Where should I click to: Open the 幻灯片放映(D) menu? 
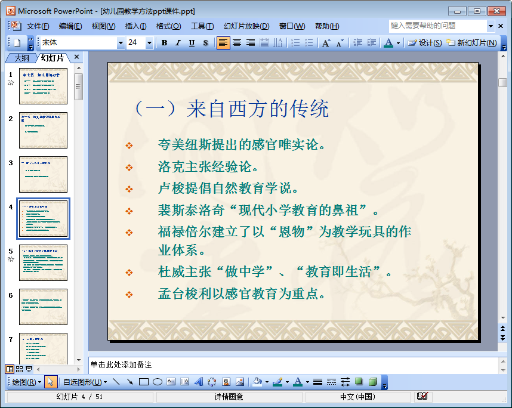pyautogui.click(x=246, y=26)
